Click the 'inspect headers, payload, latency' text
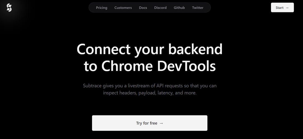The width and height of the screenshot is (303, 139). tap(150, 93)
